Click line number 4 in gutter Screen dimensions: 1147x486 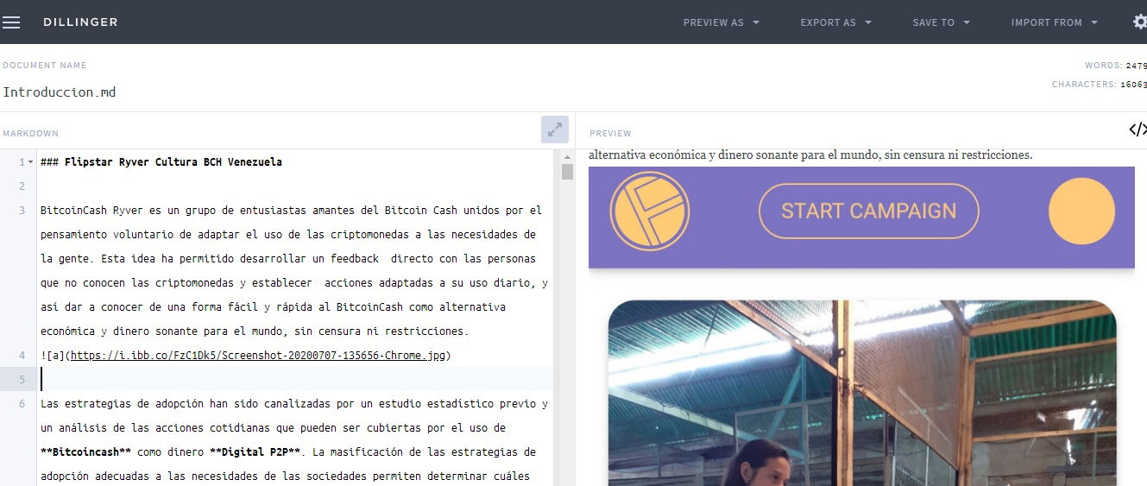pyautogui.click(x=22, y=355)
